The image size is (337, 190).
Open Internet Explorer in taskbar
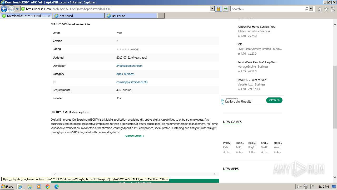point(20,187)
